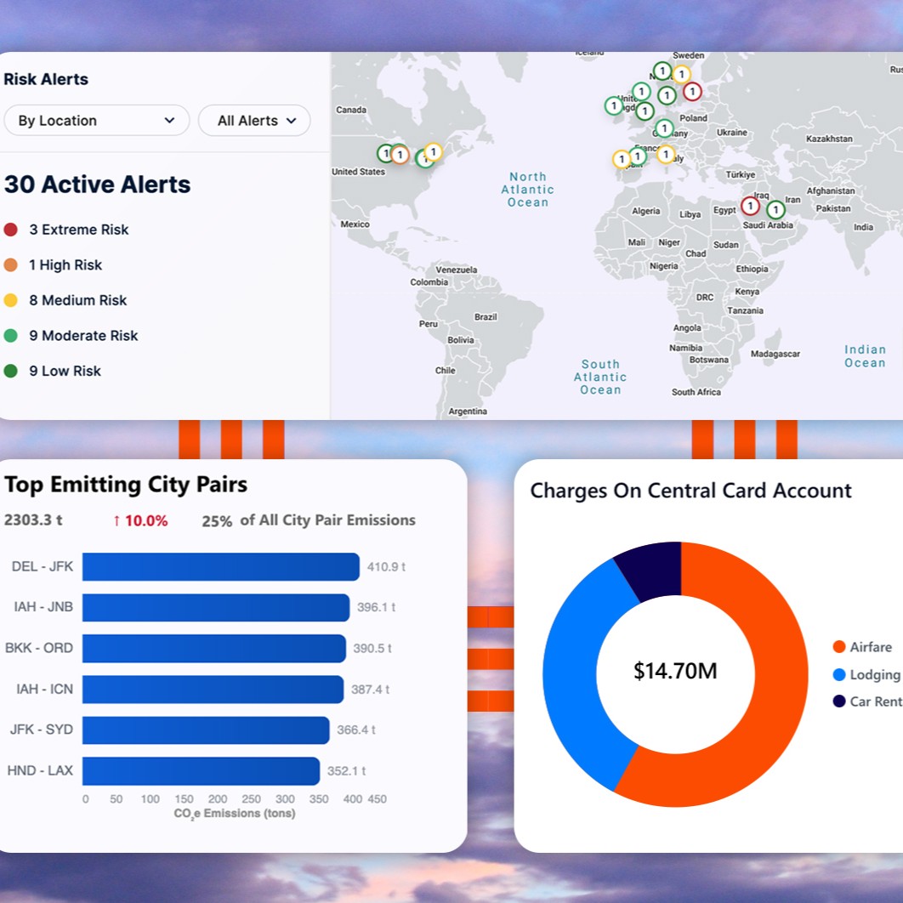Select the yellow Medium Risk legend dot
The height and width of the screenshot is (903, 903).
pos(10,300)
